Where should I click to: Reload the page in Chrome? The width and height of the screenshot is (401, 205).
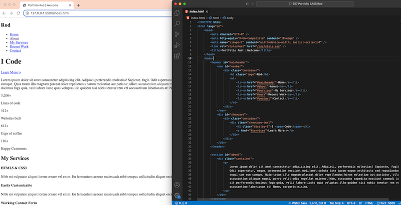tap(18, 13)
